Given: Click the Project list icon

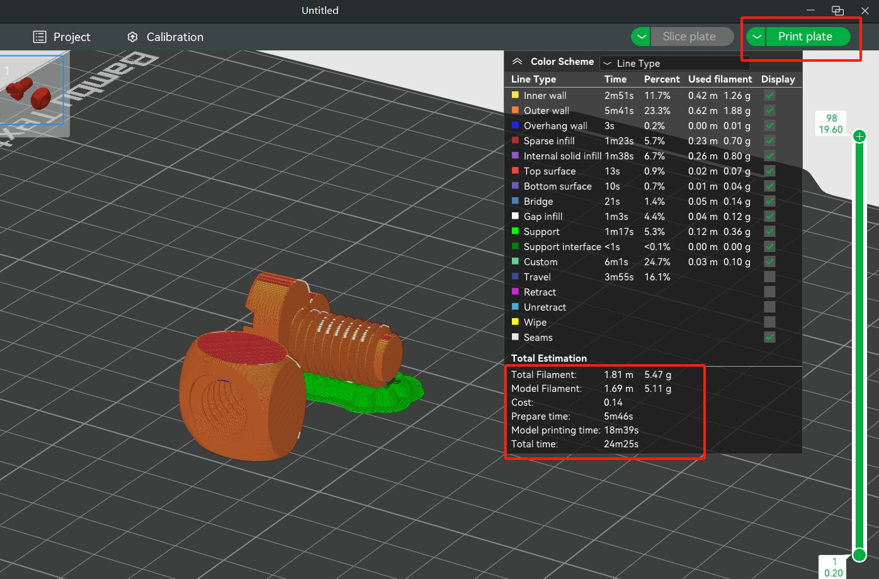Looking at the screenshot, I should (x=40, y=37).
